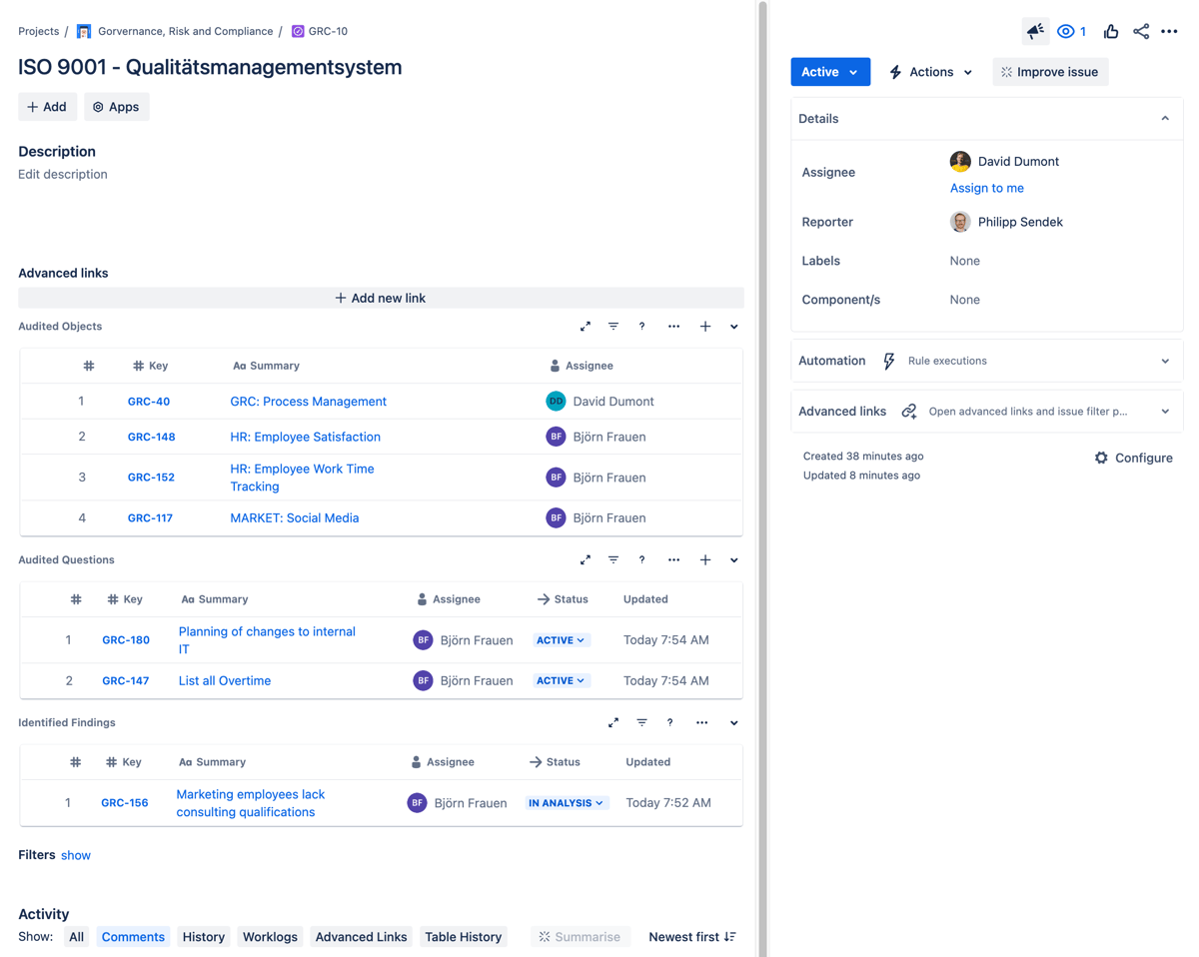Open the Table History tab
This screenshot has height=957, width=1199.
(464, 937)
